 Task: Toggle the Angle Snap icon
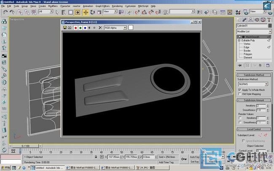144,12
